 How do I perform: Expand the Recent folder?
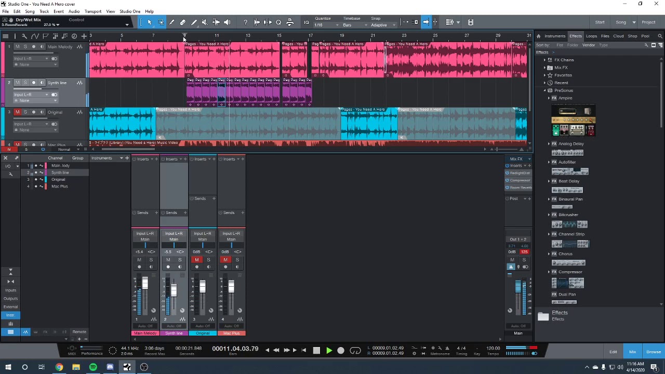click(x=545, y=83)
